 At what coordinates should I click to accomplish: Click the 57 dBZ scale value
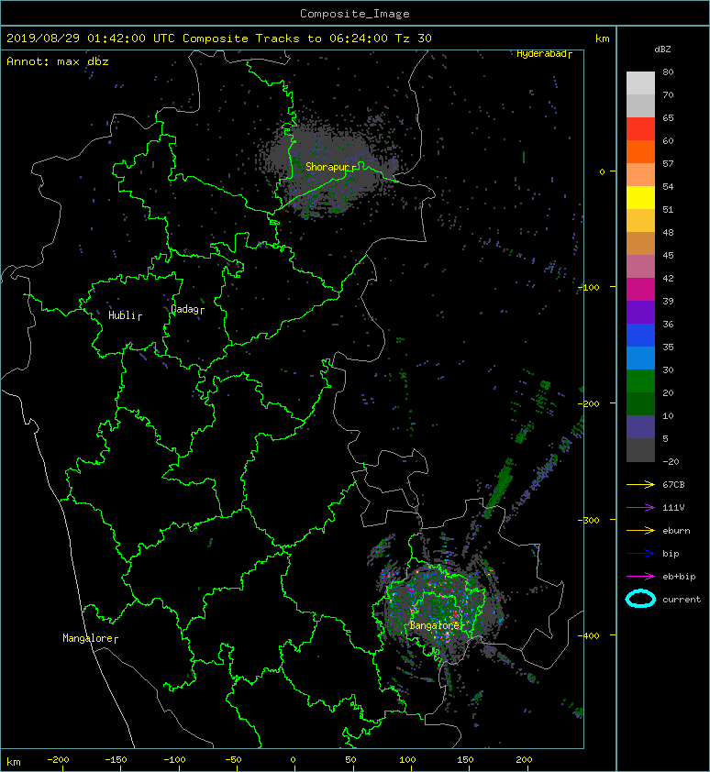pos(668,163)
